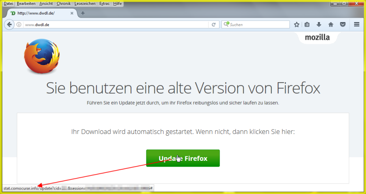This screenshot has height=194, width=366.
Task: Open the hamburger menu
Action: point(357,24)
